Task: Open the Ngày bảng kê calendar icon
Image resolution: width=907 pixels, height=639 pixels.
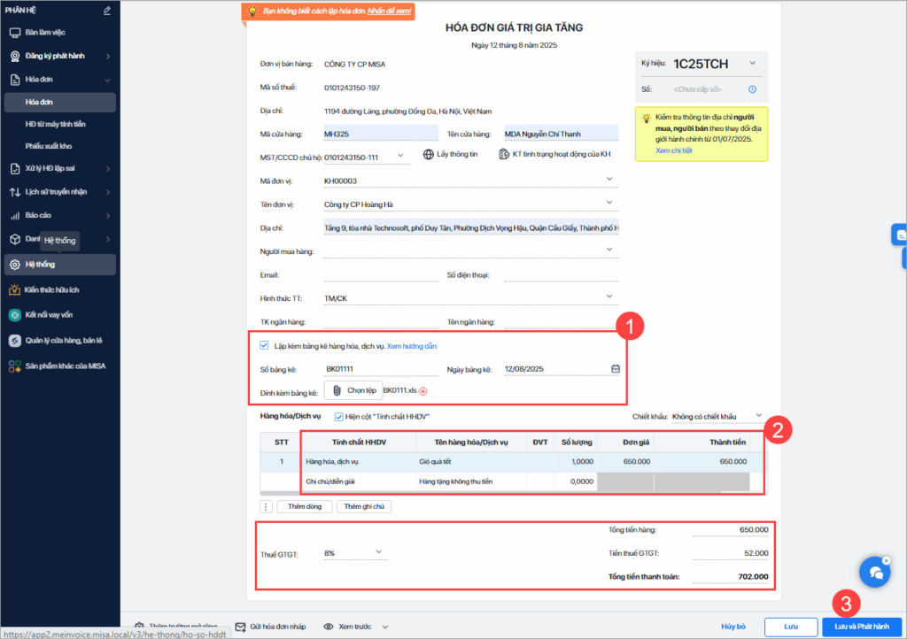Action: [x=616, y=368]
